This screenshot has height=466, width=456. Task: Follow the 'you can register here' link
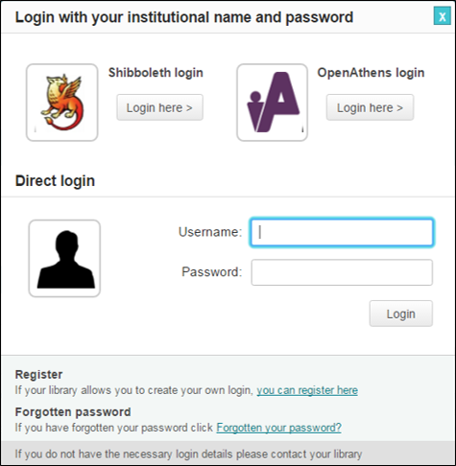click(307, 390)
